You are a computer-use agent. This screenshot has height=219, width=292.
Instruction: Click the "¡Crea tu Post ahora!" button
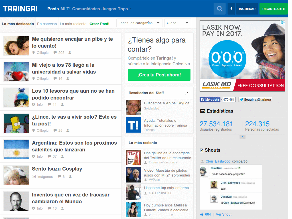[x=159, y=75]
